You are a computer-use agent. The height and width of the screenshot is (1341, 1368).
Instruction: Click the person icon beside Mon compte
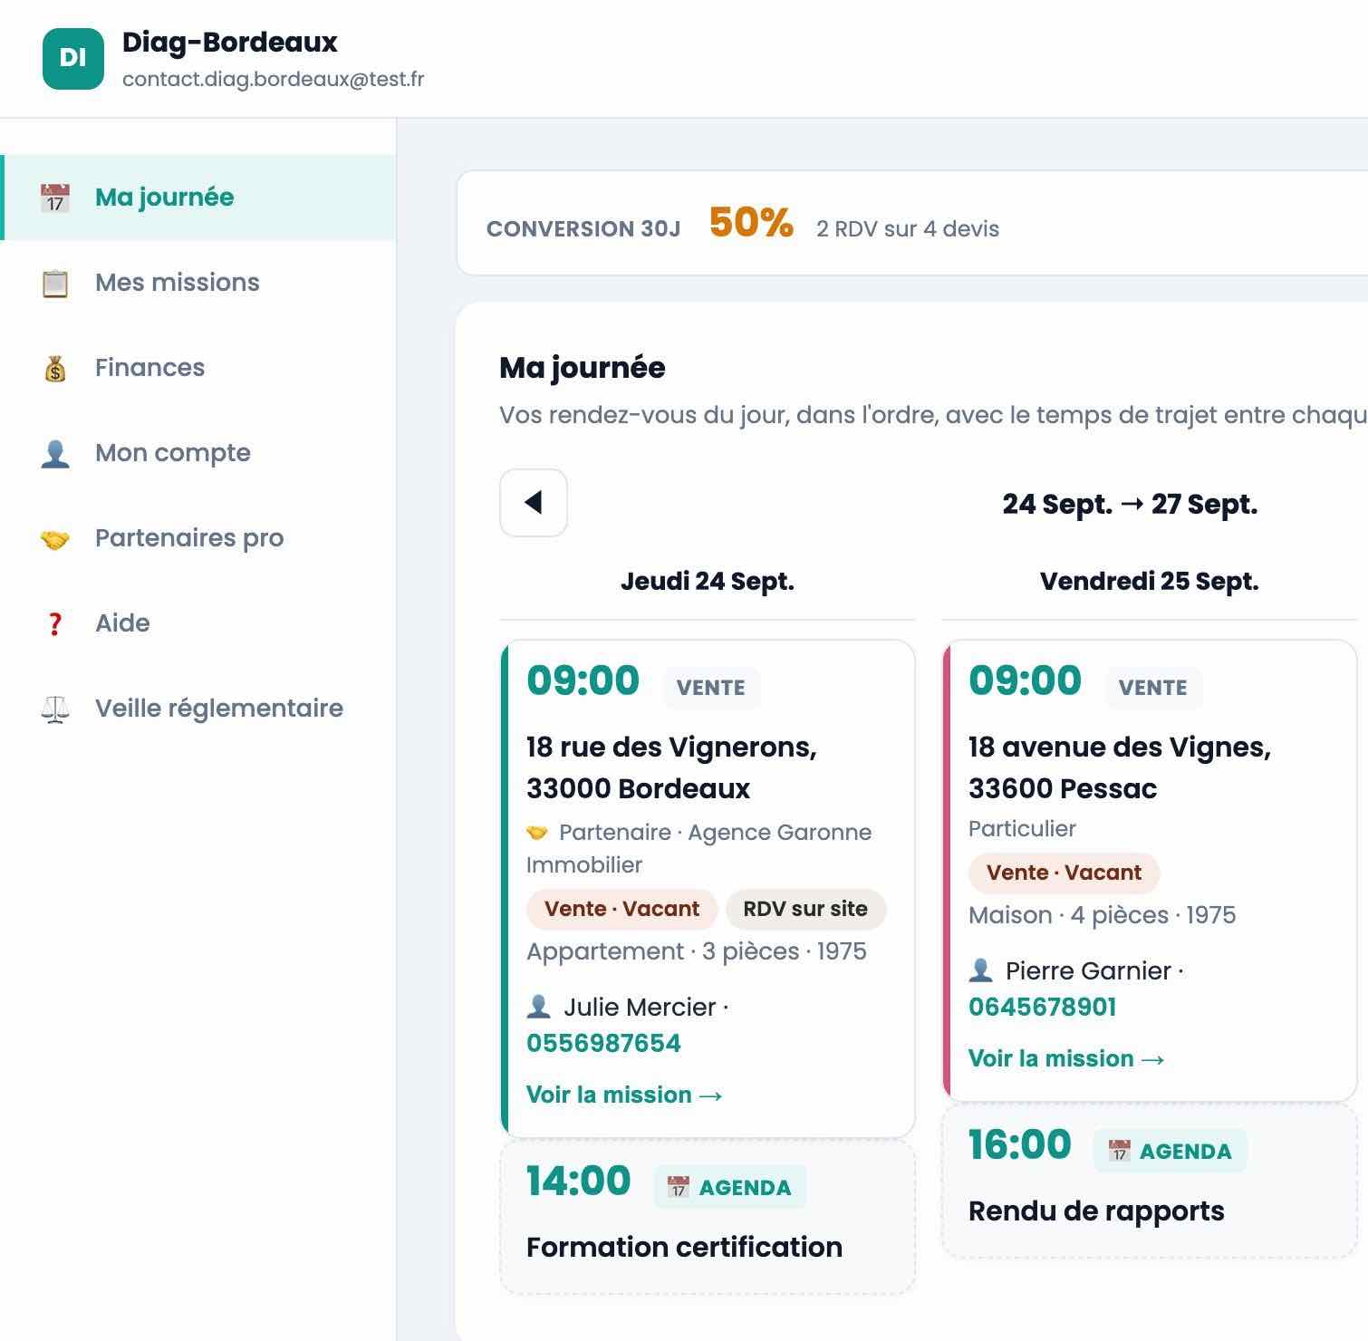55,453
